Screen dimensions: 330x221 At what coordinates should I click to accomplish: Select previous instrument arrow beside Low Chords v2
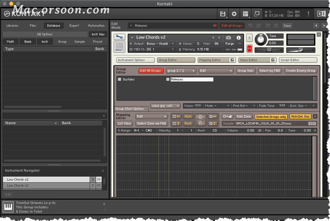pyautogui.click(x=213, y=37)
